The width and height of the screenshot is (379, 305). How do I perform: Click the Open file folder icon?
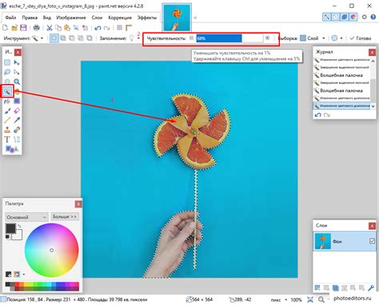(x=14, y=27)
